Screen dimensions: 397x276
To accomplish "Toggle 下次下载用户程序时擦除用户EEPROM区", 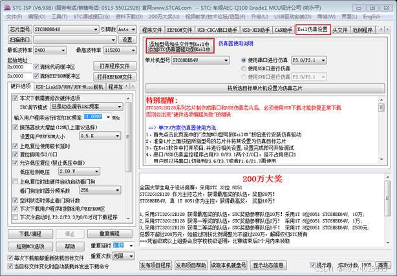I will (x=16, y=209).
